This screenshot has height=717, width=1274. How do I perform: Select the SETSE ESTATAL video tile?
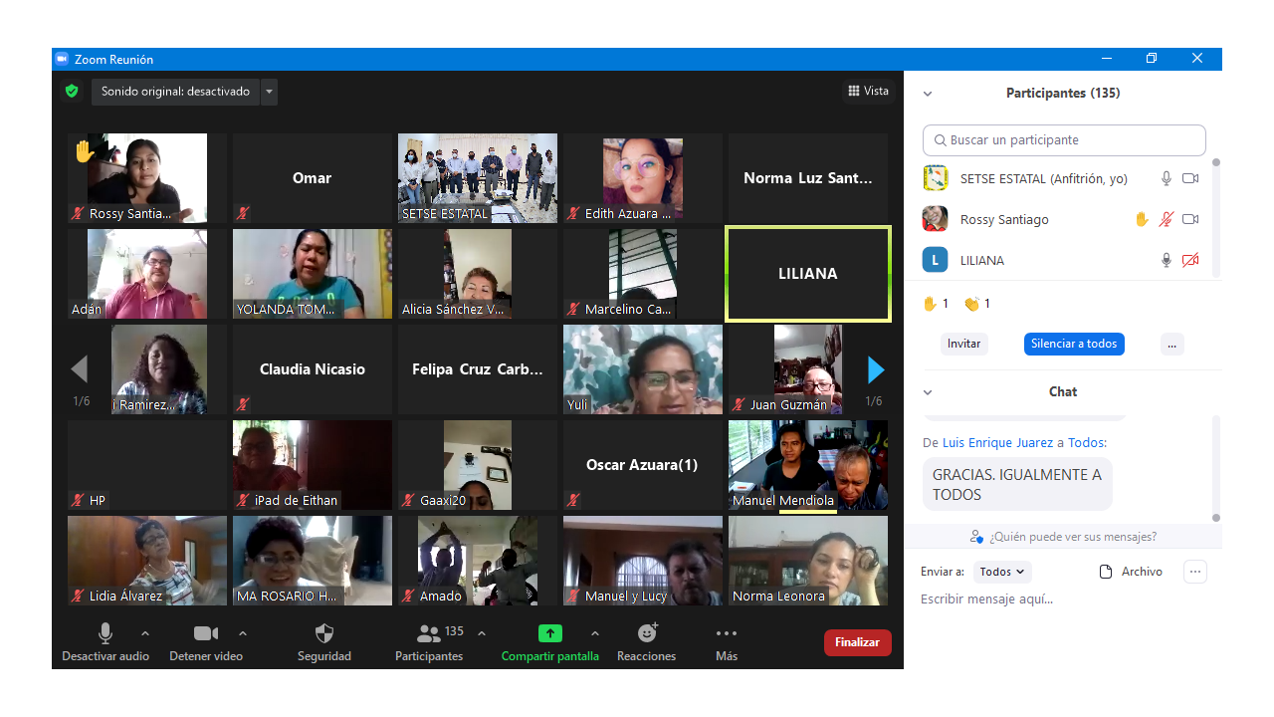tap(478, 178)
